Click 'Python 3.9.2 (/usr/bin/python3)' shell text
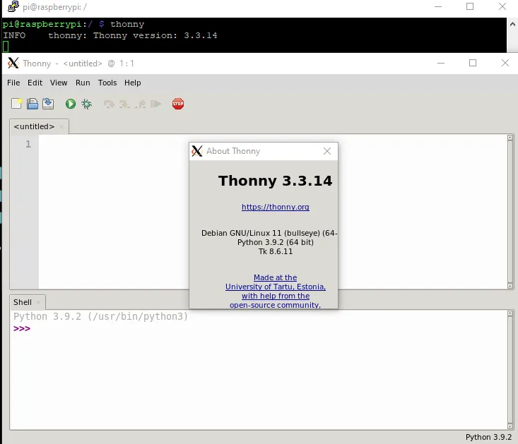The width and height of the screenshot is (518, 444). point(100,317)
